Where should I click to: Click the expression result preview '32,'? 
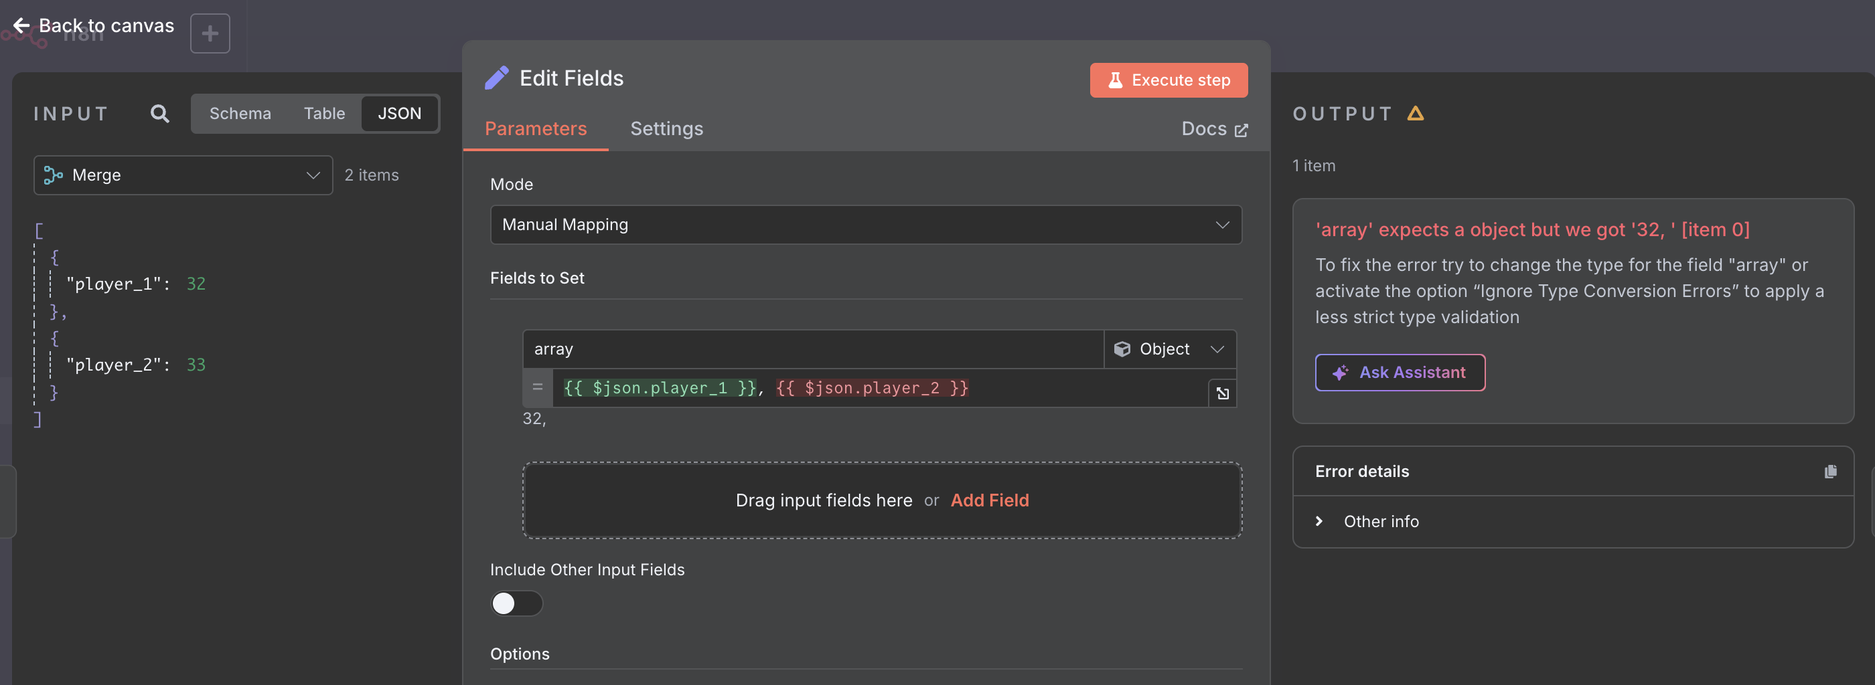(534, 419)
